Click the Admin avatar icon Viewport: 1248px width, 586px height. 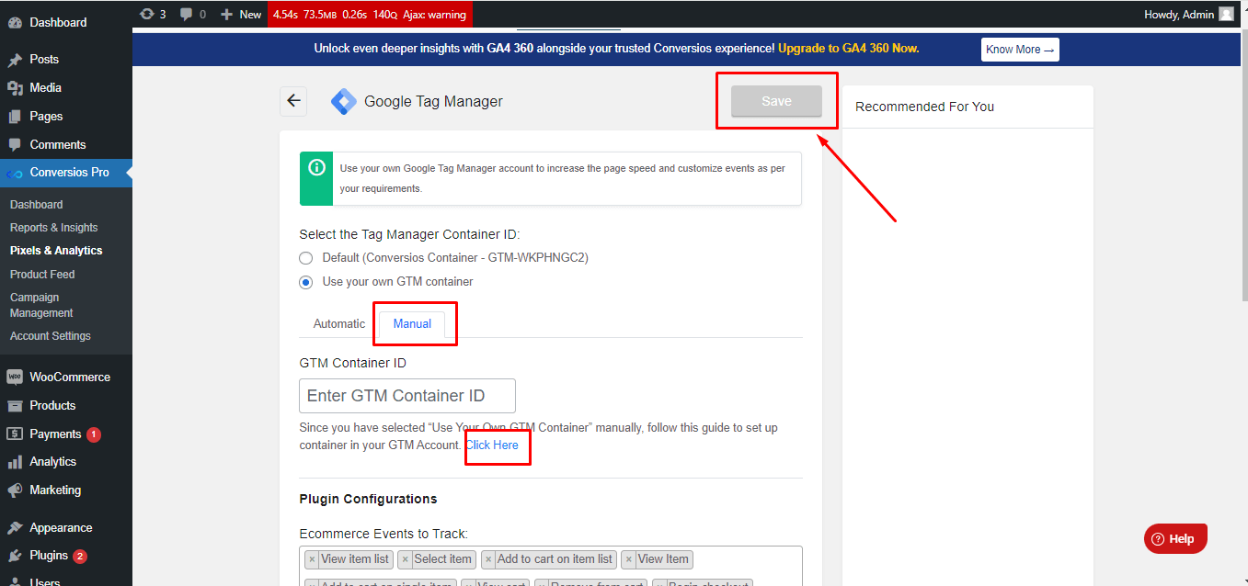tap(1226, 14)
